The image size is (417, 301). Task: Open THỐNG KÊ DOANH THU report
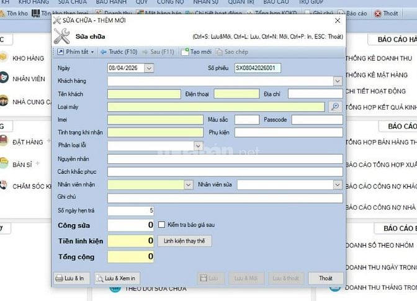(x=379, y=58)
